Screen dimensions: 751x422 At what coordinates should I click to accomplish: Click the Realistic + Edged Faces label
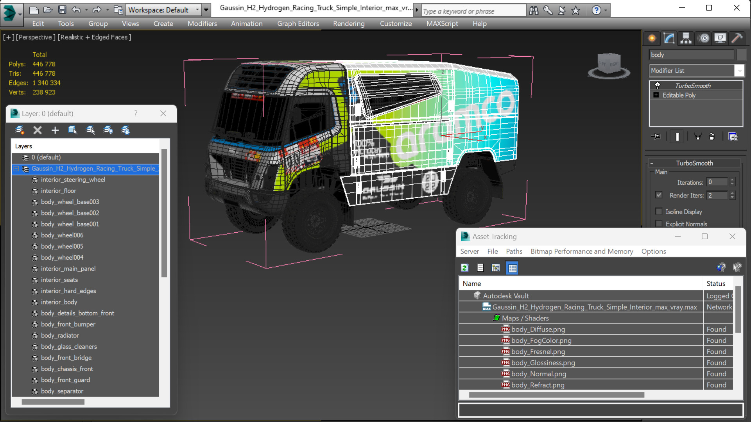tap(94, 37)
